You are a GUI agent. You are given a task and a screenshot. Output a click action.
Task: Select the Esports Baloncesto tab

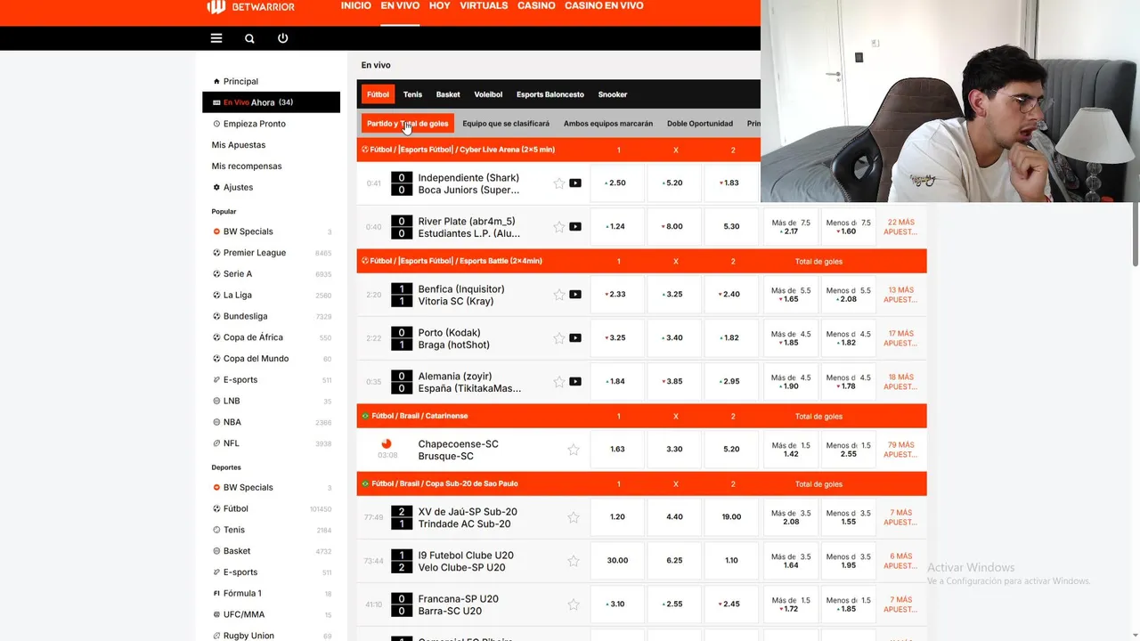550,94
